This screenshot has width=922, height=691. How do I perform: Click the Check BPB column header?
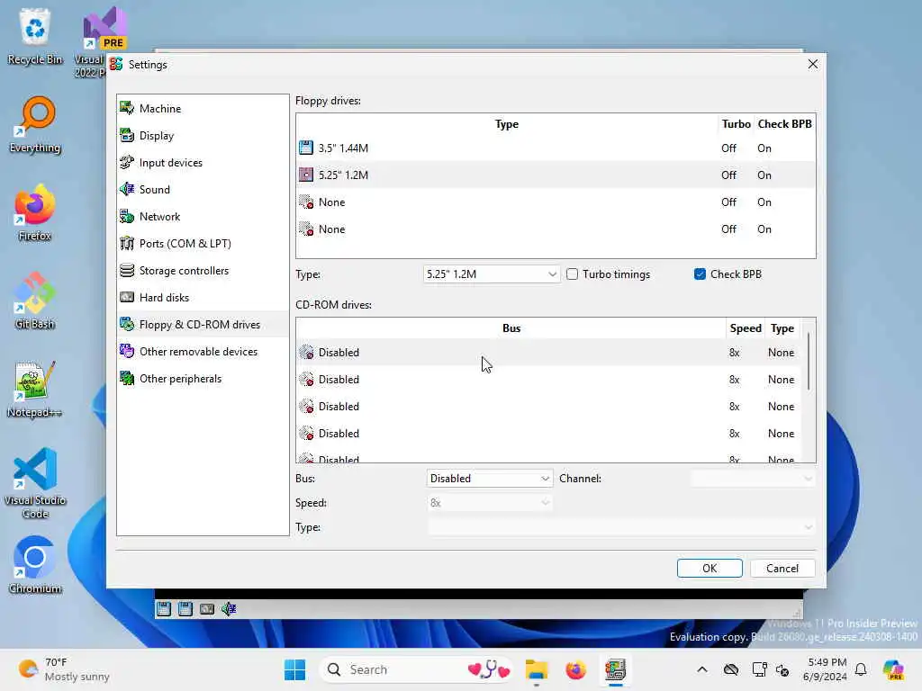(784, 124)
